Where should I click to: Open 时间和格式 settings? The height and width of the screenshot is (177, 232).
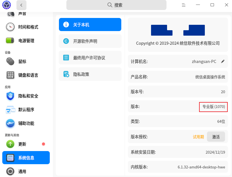26,27
